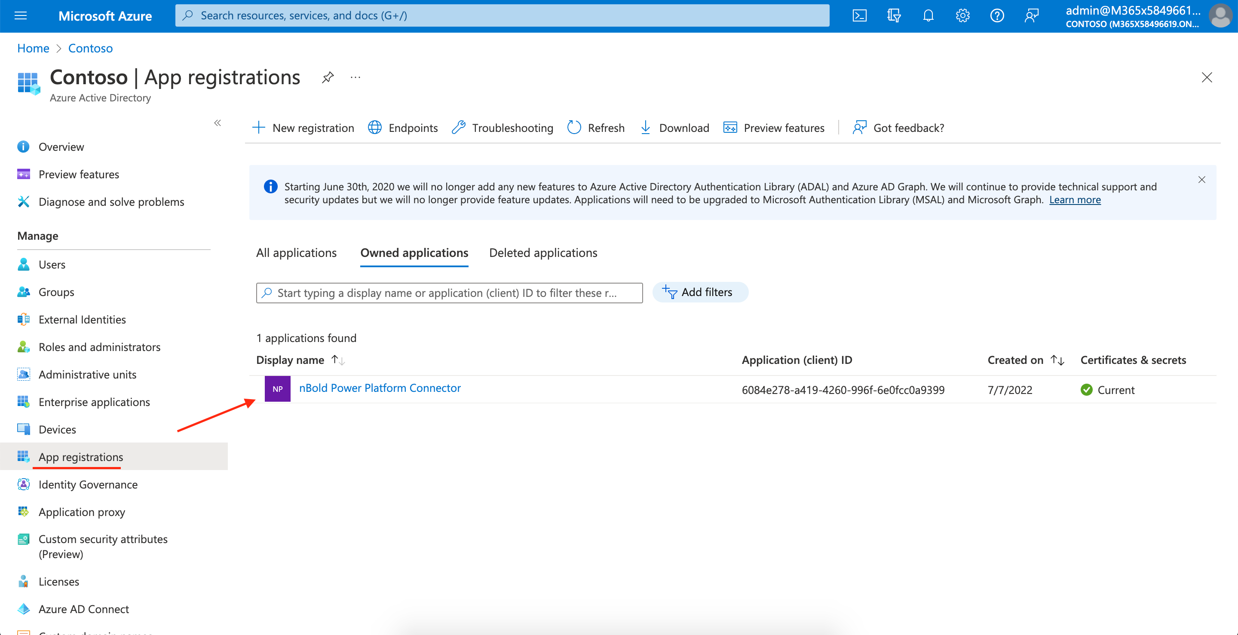The width and height of the screenshot is (1238, 635).
Task: Open the hamburger portal menu
Action: point(21,16)
